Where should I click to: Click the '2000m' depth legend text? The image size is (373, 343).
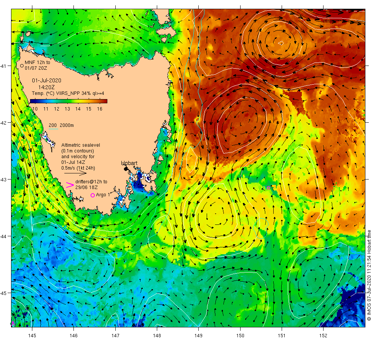pyautogui.click(x=67, y=125)
